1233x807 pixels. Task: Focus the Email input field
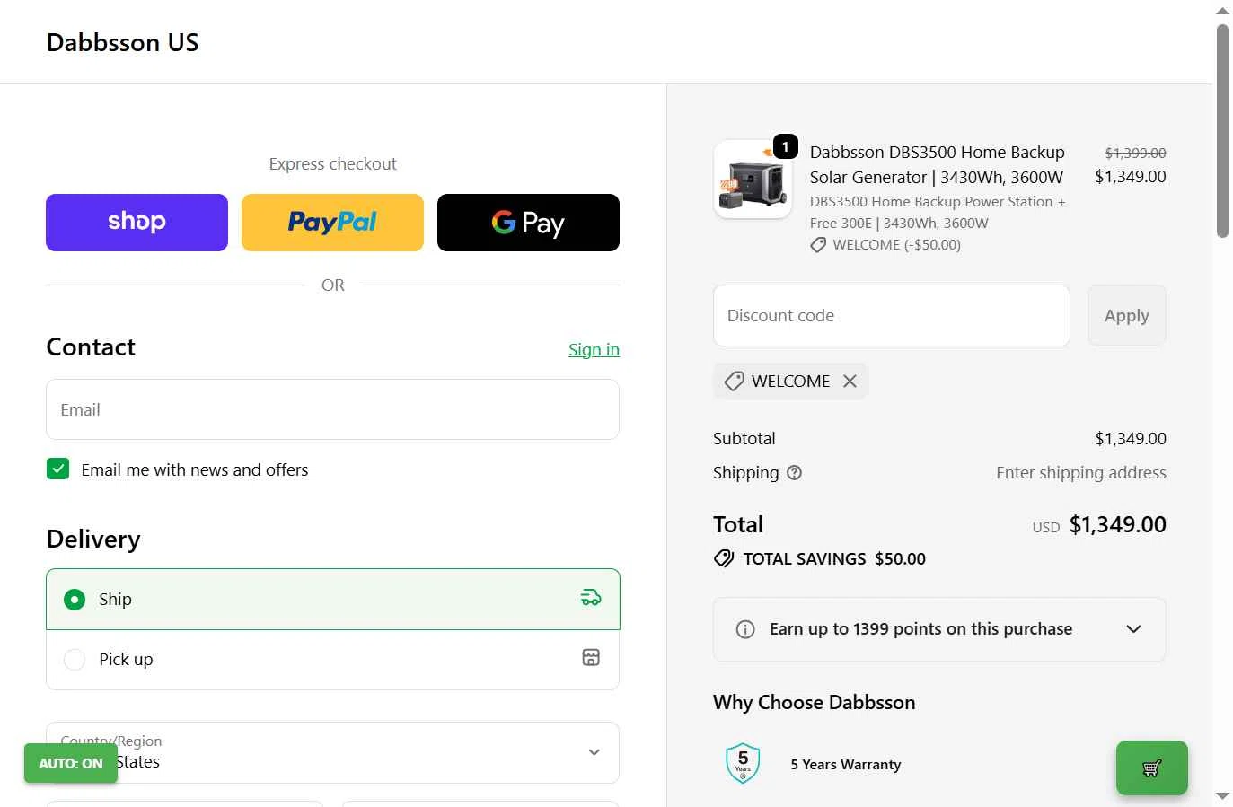332,409
